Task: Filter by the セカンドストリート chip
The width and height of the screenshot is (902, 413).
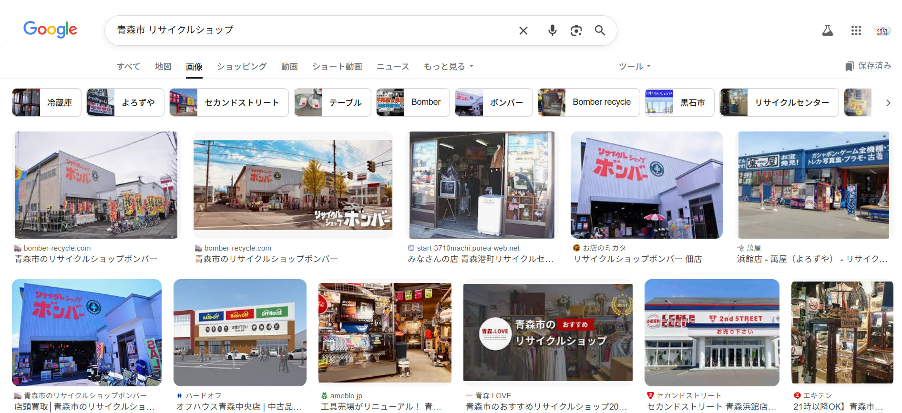Action: (x=229, y=102)
